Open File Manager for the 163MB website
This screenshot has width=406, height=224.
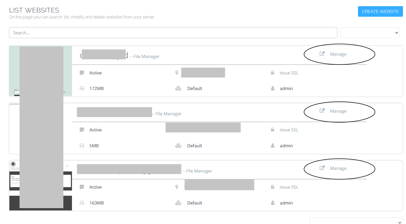(x=199, y=171)
